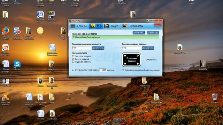Set overlay position to top-right corner
Viewport: 223px width, 125px height.
138,56
